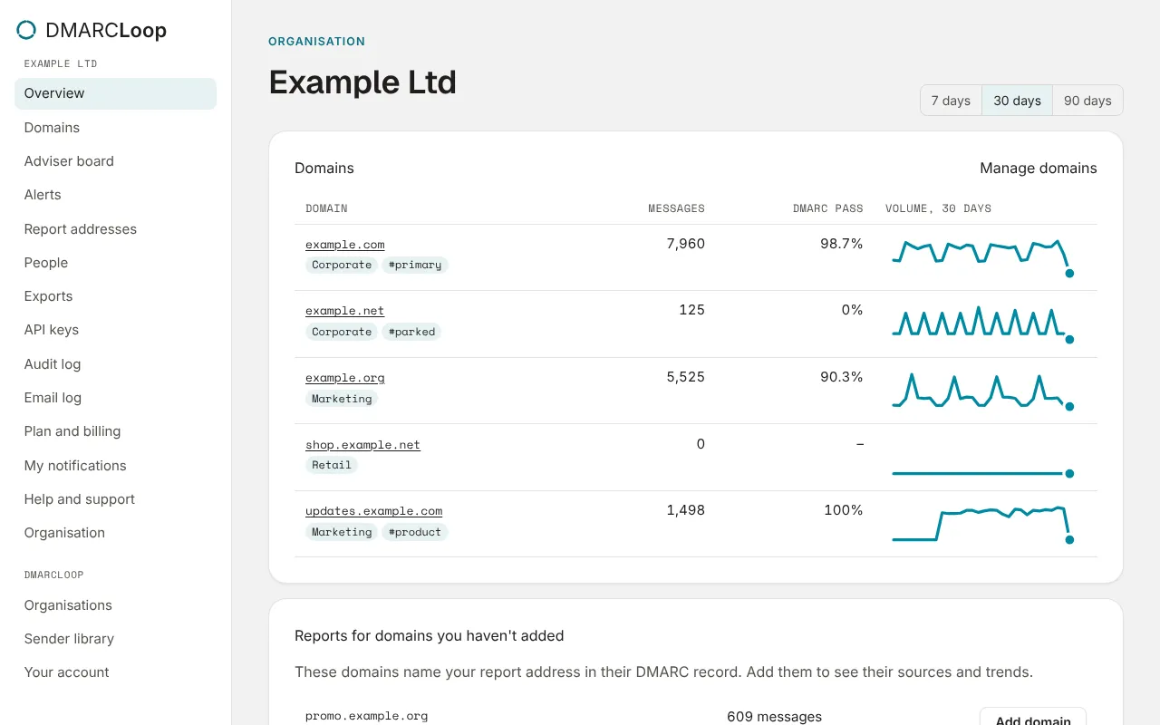
Task: Open Help and support
Action: [x=115, y=499]
